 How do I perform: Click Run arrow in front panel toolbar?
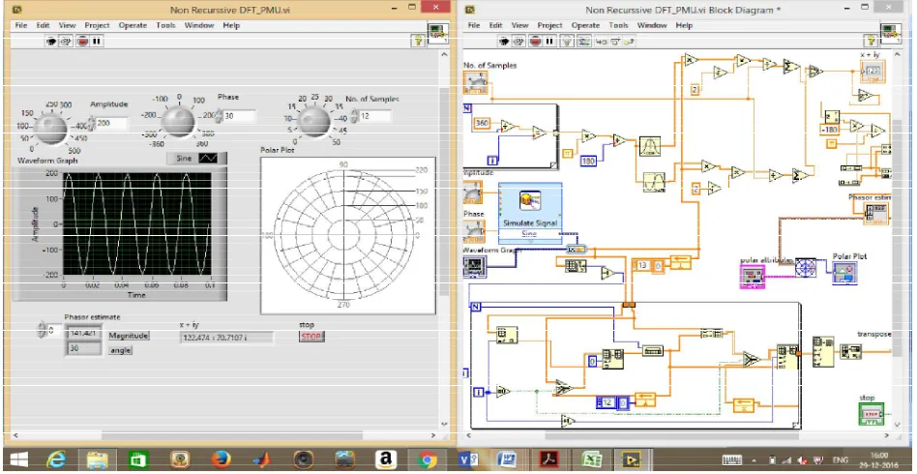click(51, 42)
